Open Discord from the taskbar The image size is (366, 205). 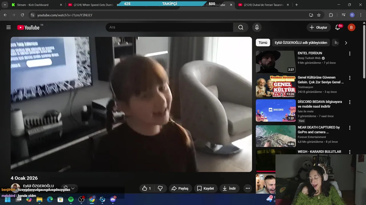[113, 200]
